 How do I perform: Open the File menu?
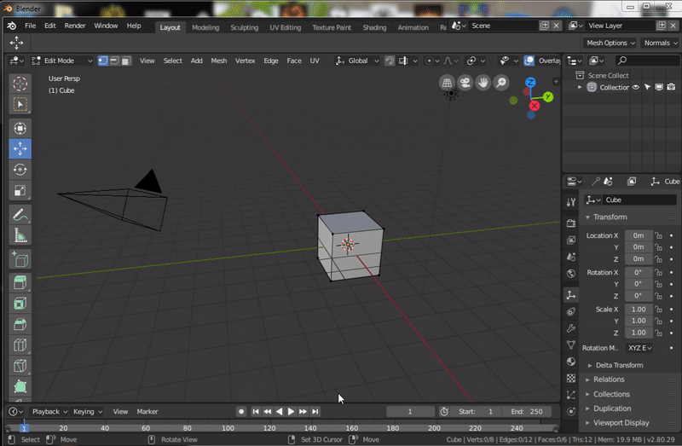(x=30, y=26)
